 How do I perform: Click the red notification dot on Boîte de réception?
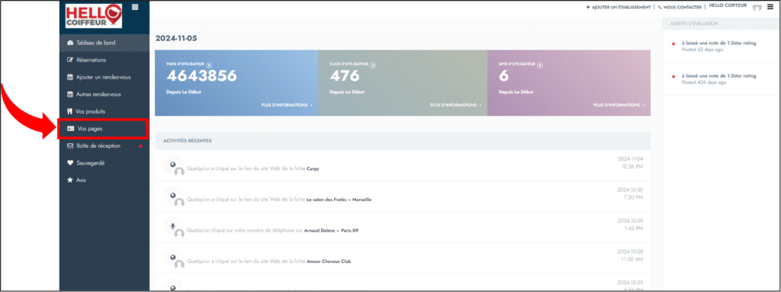[141, 146]
